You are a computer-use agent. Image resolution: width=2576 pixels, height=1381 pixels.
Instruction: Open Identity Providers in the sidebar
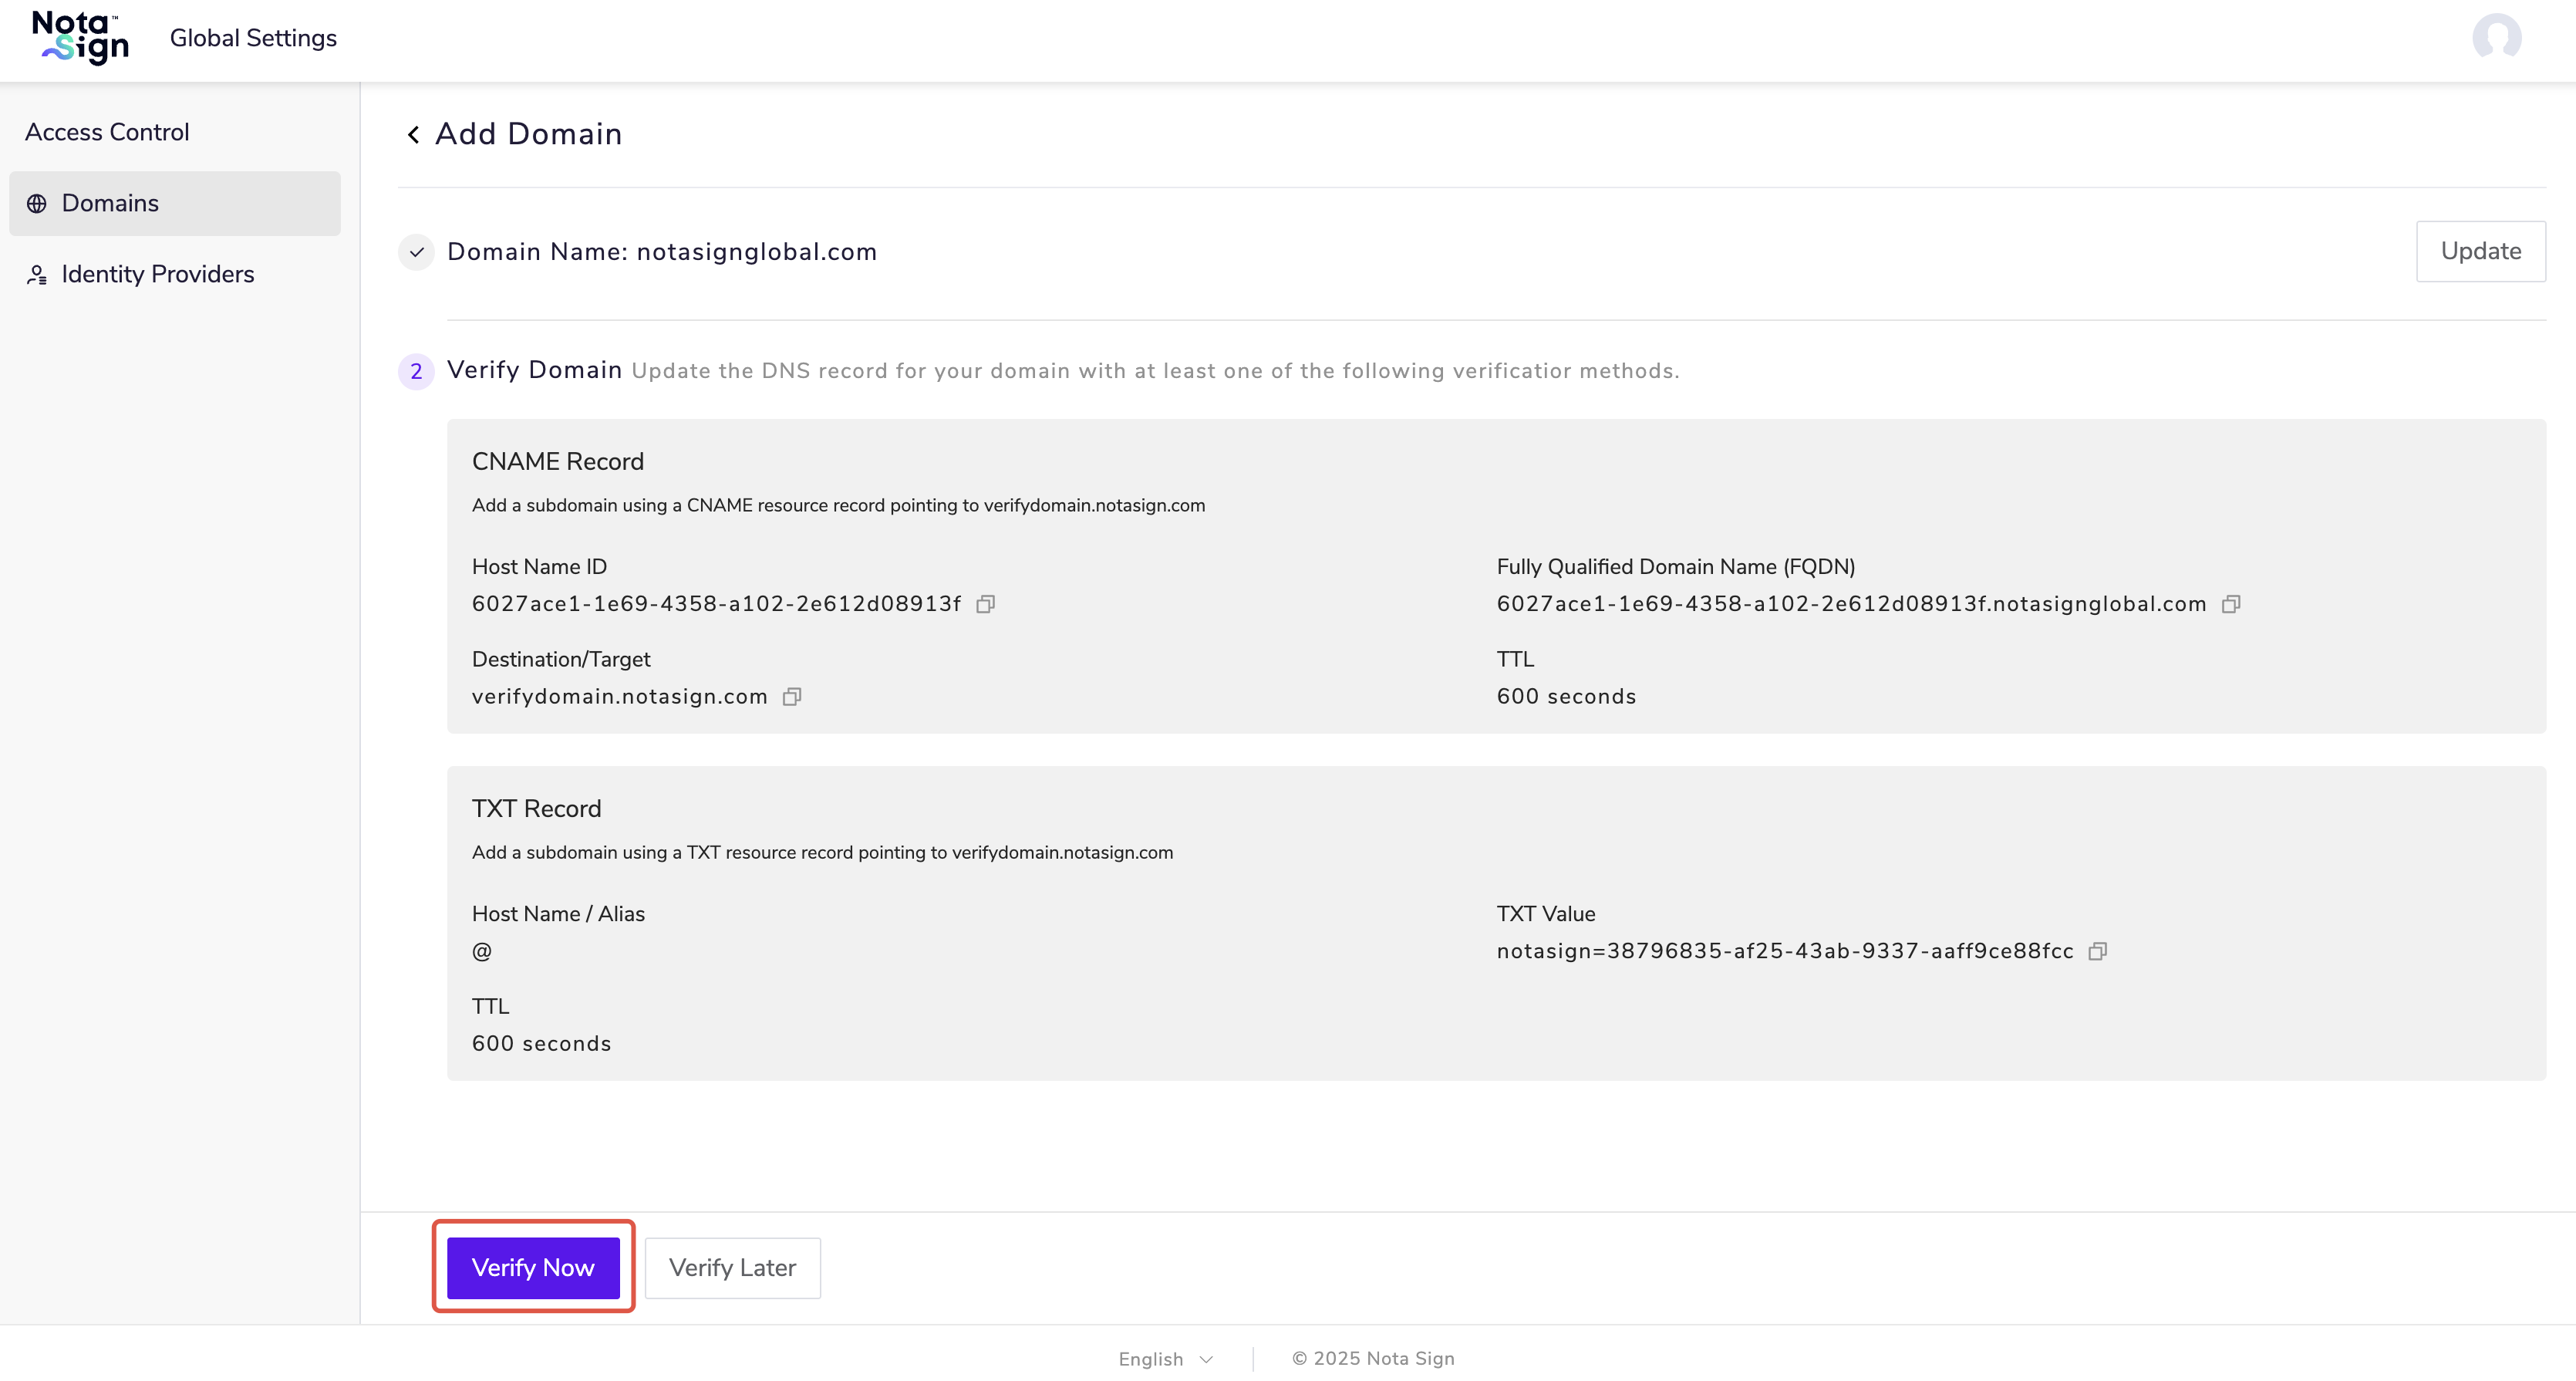[157, 275]
